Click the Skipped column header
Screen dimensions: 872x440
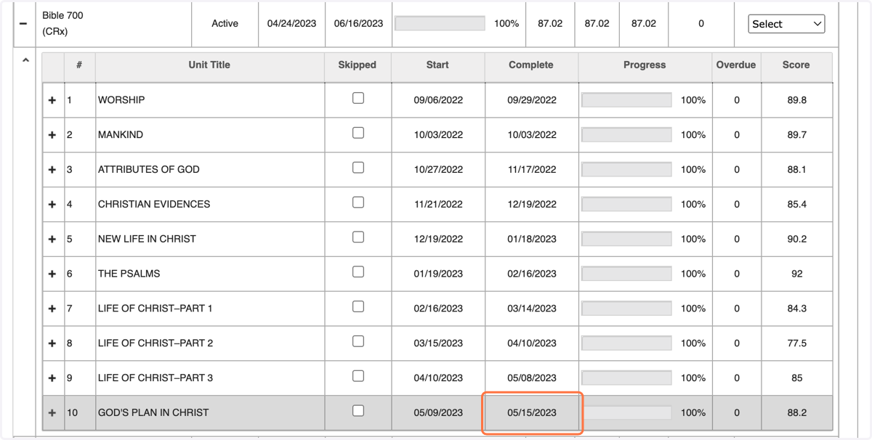click(358, 65)
